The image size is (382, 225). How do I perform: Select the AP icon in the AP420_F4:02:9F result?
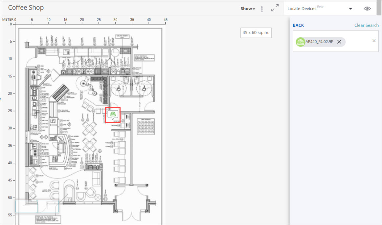[x=300, y=42]
